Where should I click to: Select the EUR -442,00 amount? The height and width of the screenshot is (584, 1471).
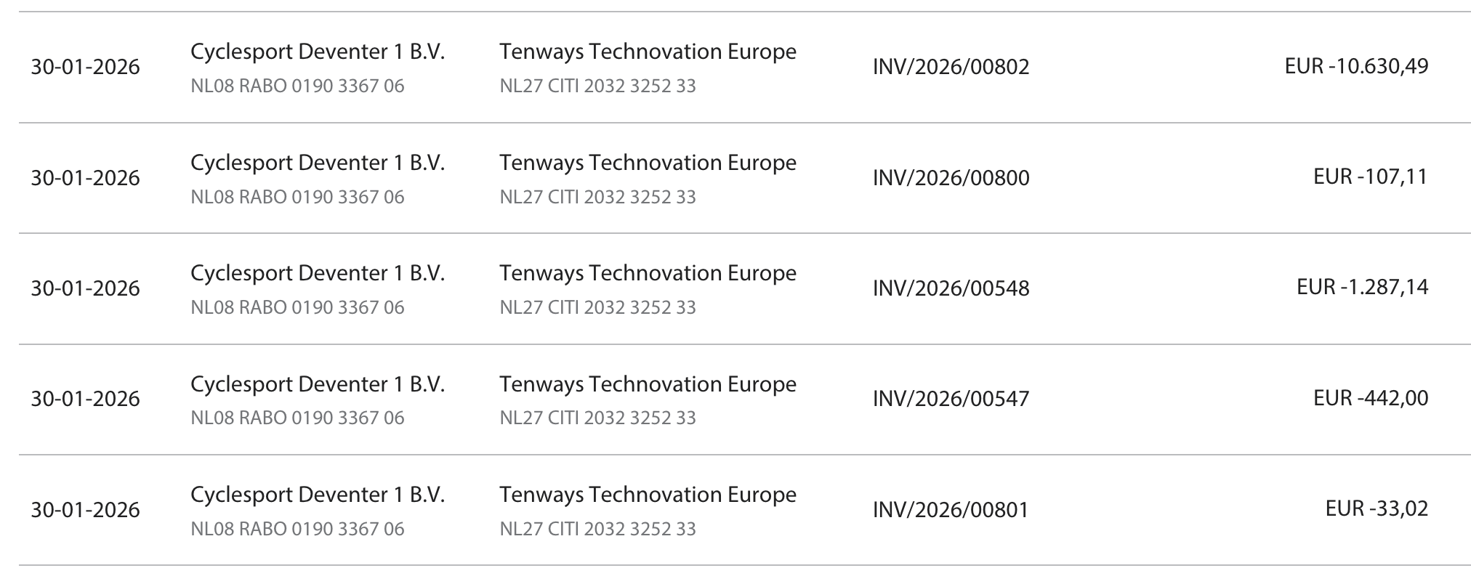pyautogui.click(x=1370, y=398)
